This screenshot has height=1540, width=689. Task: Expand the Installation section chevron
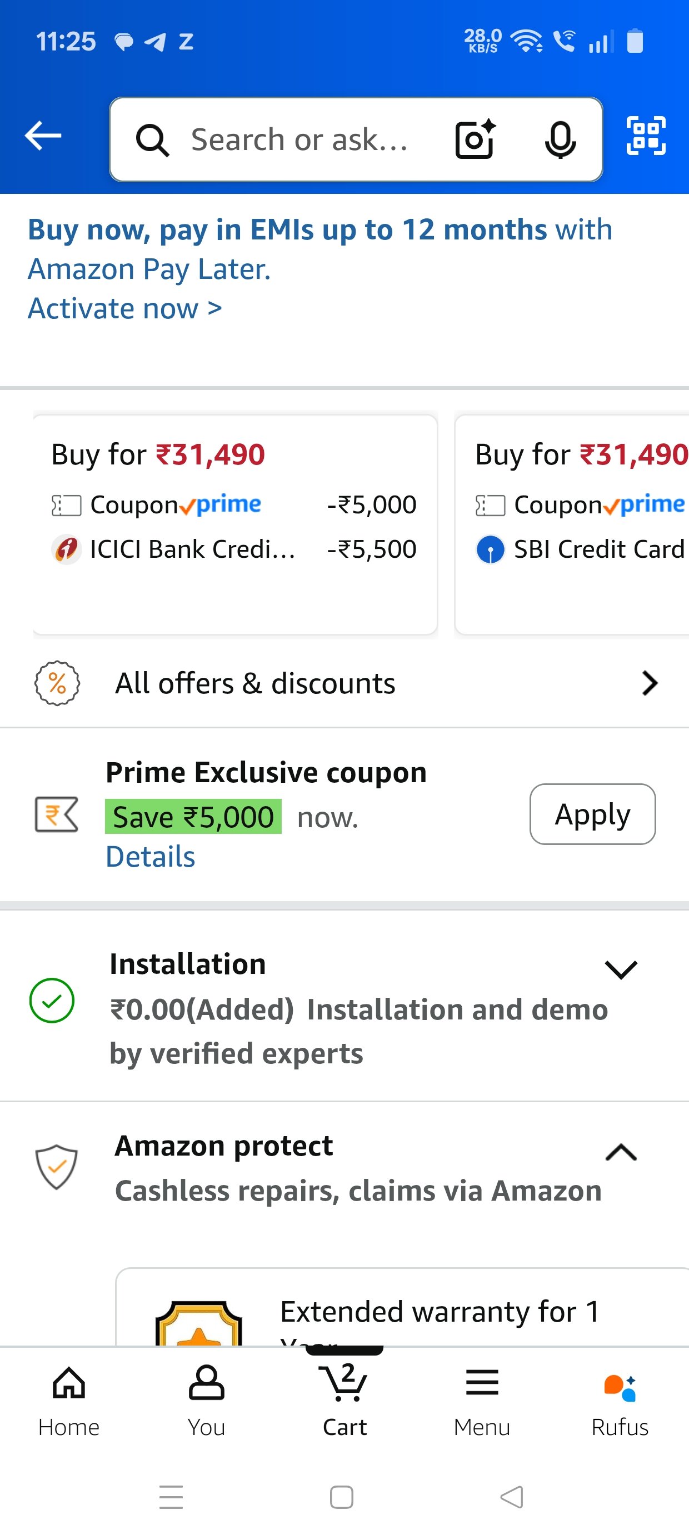621,969
